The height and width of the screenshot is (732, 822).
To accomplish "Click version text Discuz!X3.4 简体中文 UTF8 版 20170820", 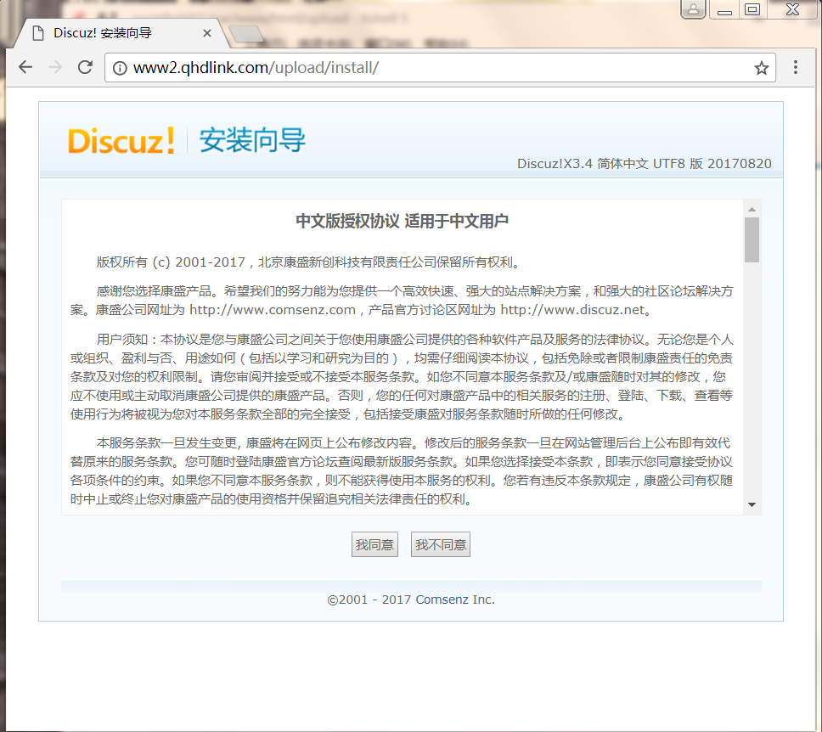I will point(645,164).
